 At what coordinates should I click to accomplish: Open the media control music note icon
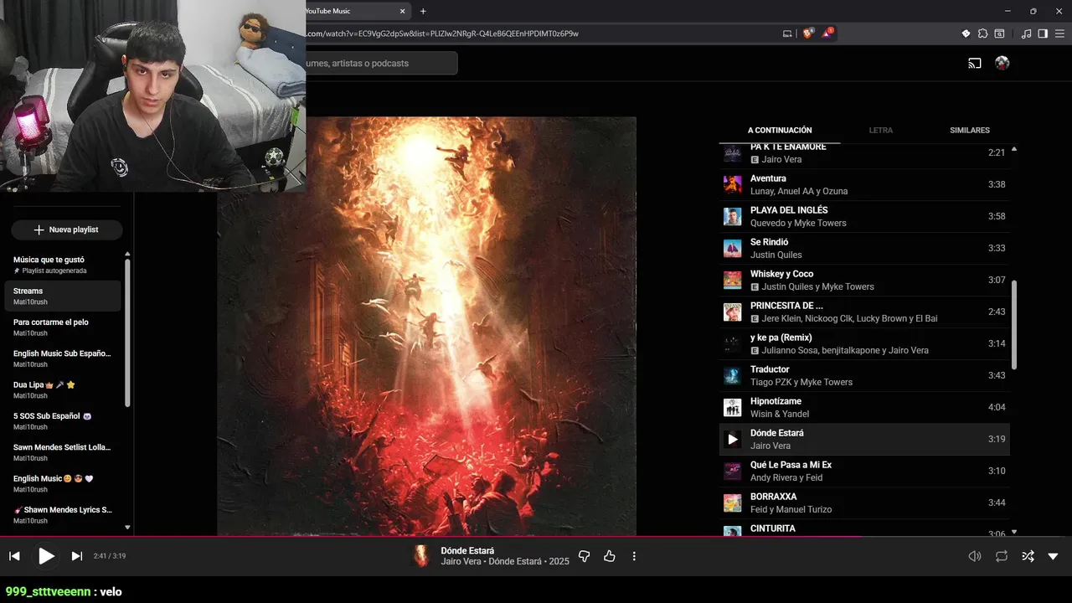[1027, 33]
